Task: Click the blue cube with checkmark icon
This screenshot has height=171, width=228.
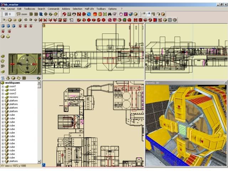Action: pos(131,14)
